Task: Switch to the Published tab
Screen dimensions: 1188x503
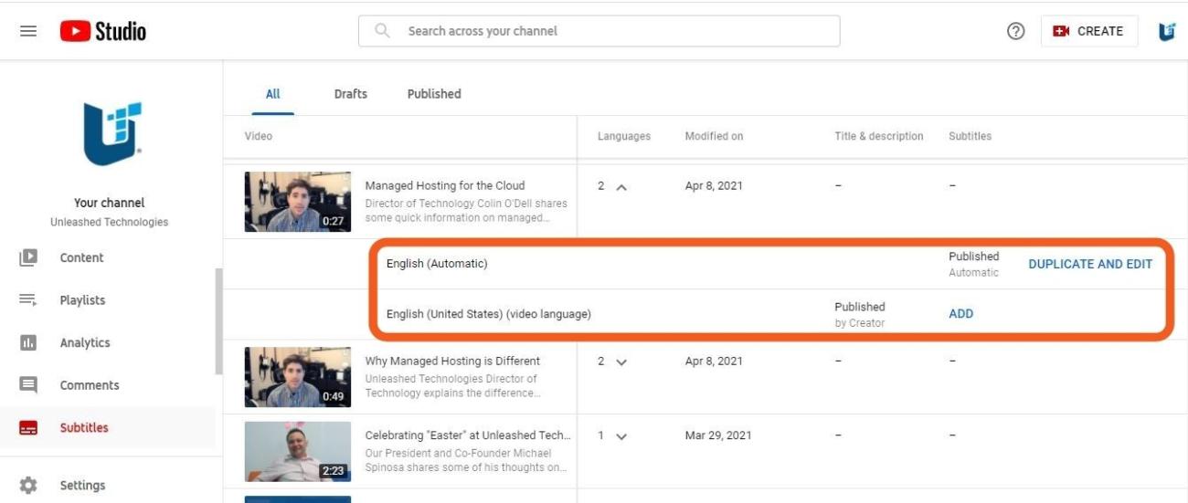Action: (x=433, y=94)
